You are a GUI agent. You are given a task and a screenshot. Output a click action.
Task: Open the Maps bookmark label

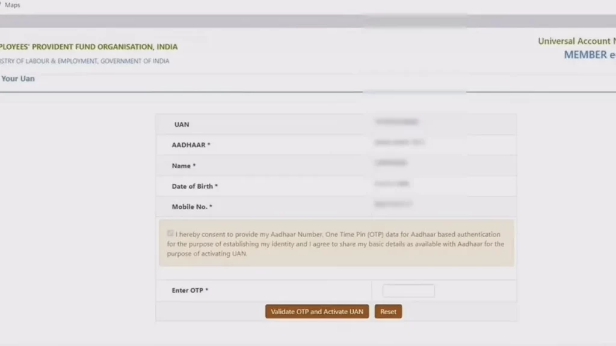tap(13, 5)
